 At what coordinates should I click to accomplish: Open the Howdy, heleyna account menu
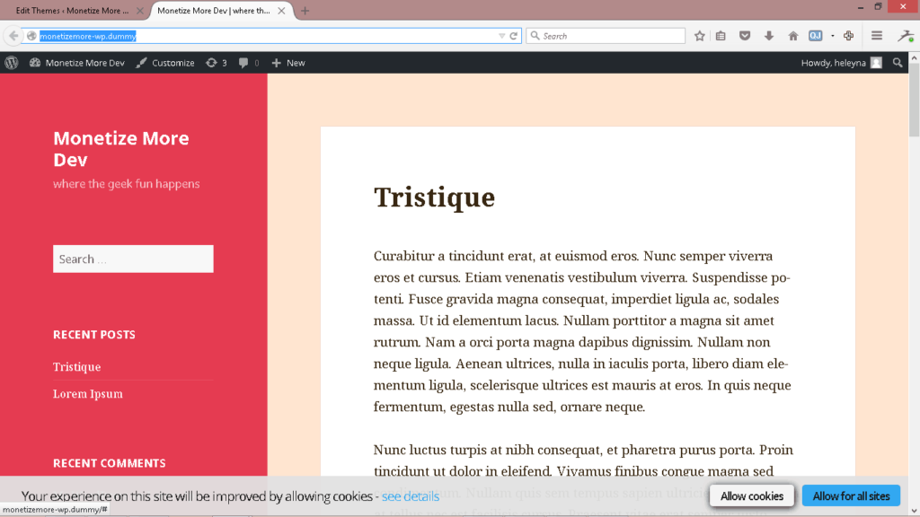click(x=841, y=63)
